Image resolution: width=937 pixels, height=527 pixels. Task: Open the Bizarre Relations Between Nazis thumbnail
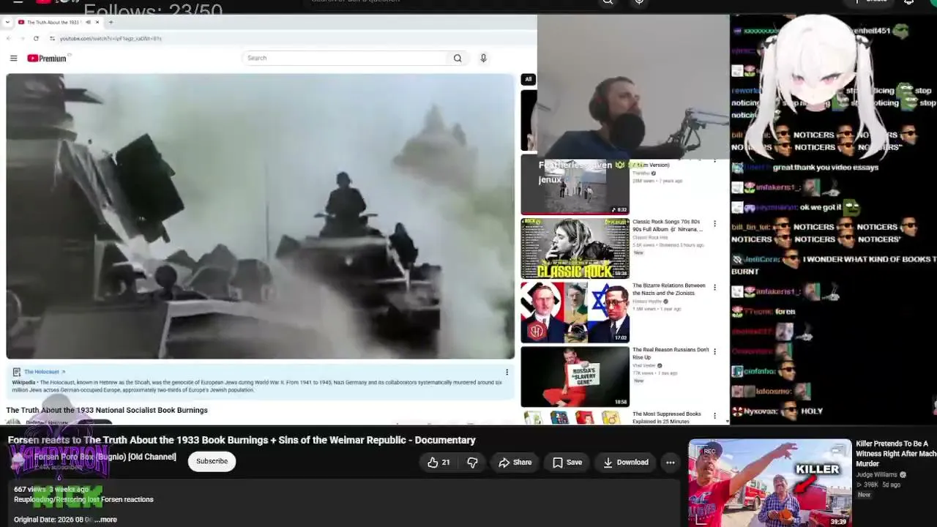(575, 313)
